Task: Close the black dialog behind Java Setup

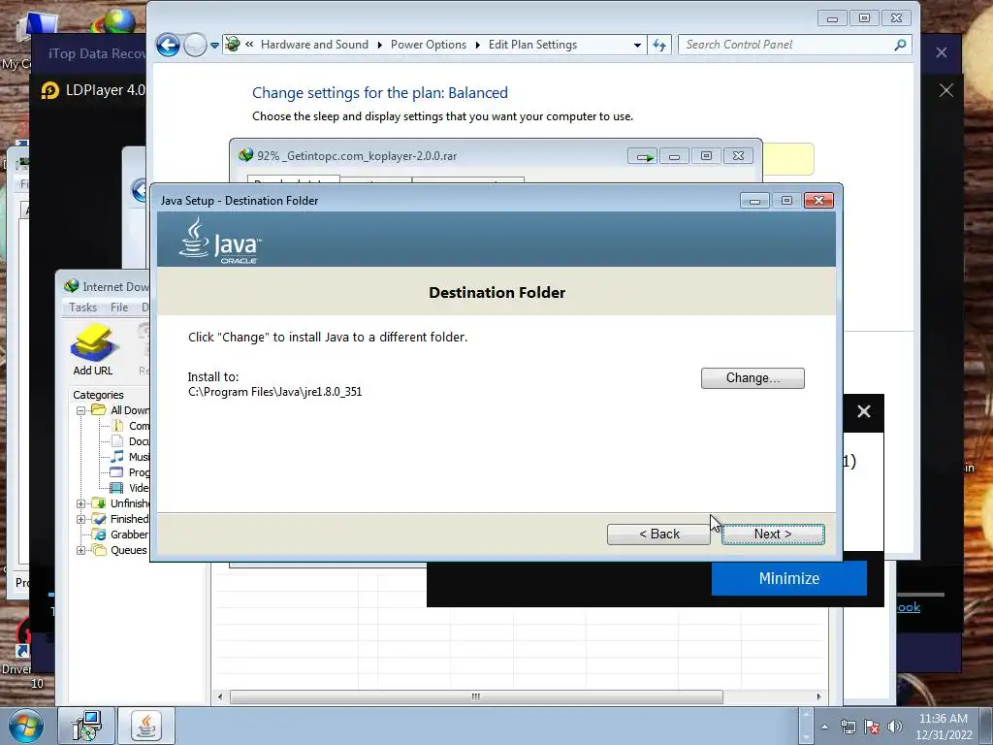Action: (864, 411)
